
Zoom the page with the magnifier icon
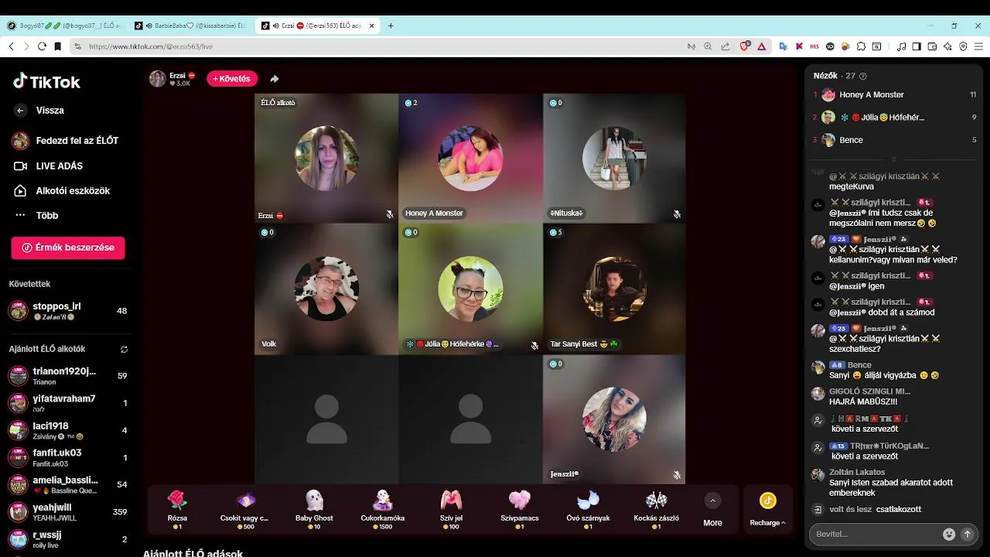[x=708, y=46]
